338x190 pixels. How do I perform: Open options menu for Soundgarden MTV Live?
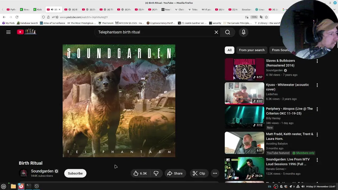click(317, 160)
